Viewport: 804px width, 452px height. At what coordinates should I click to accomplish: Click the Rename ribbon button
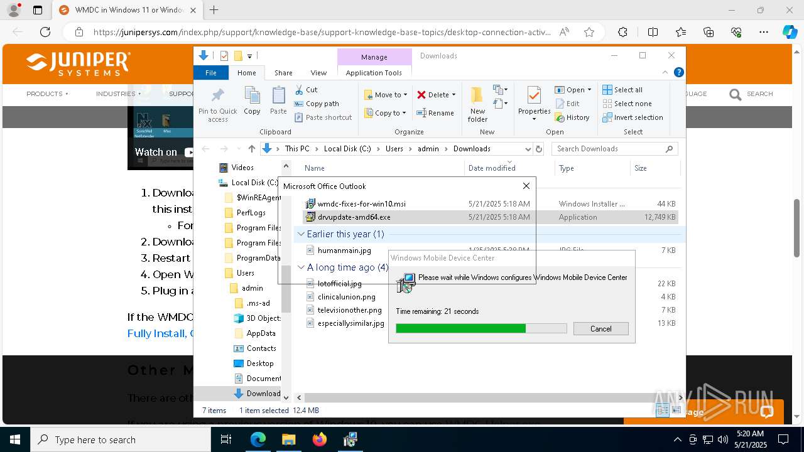click(435, 113)
